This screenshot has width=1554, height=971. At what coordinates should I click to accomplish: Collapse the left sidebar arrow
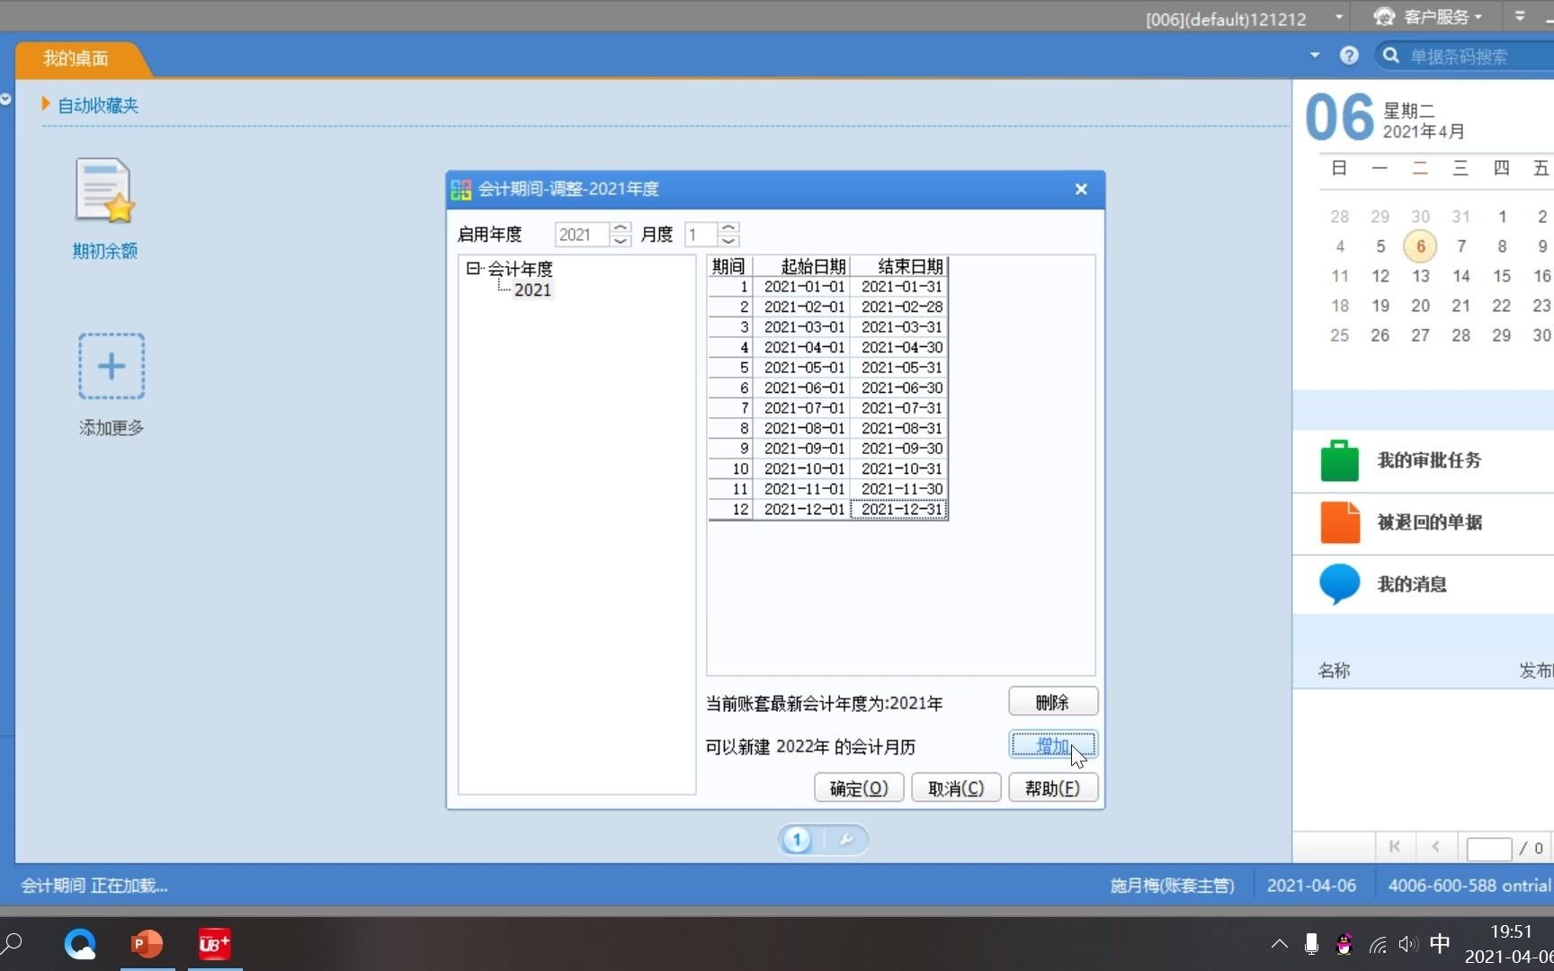point(5,100)
